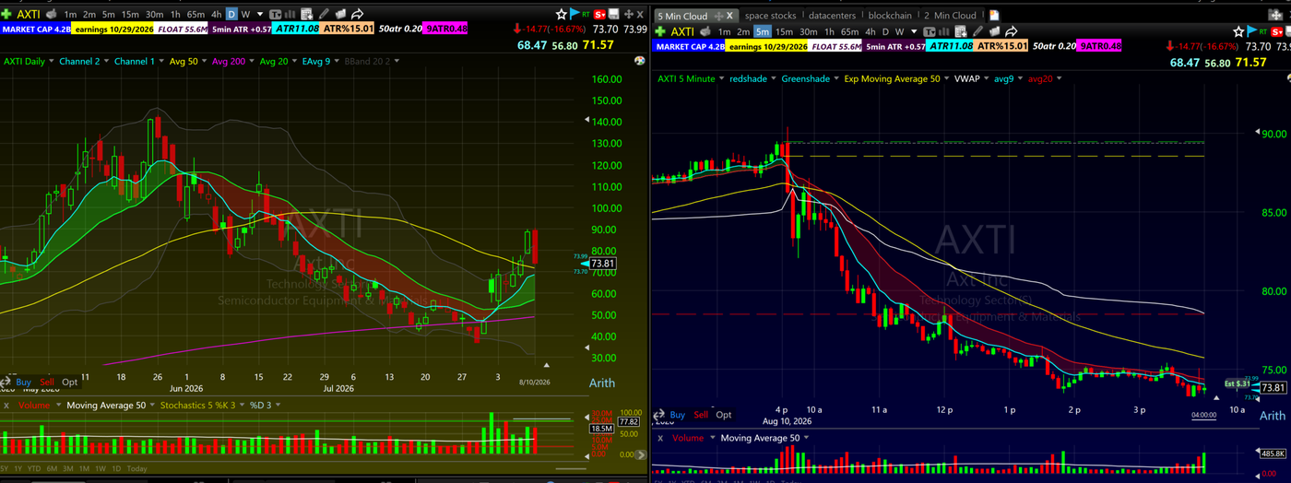Screen dimensions: 1291x483
Task: Expand the timeframe dropdown arrow in left chart
Action: 259,15
